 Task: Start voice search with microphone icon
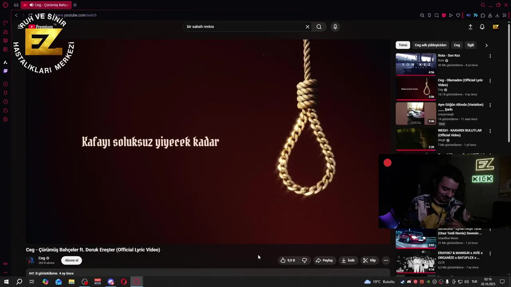coord(335,27)
